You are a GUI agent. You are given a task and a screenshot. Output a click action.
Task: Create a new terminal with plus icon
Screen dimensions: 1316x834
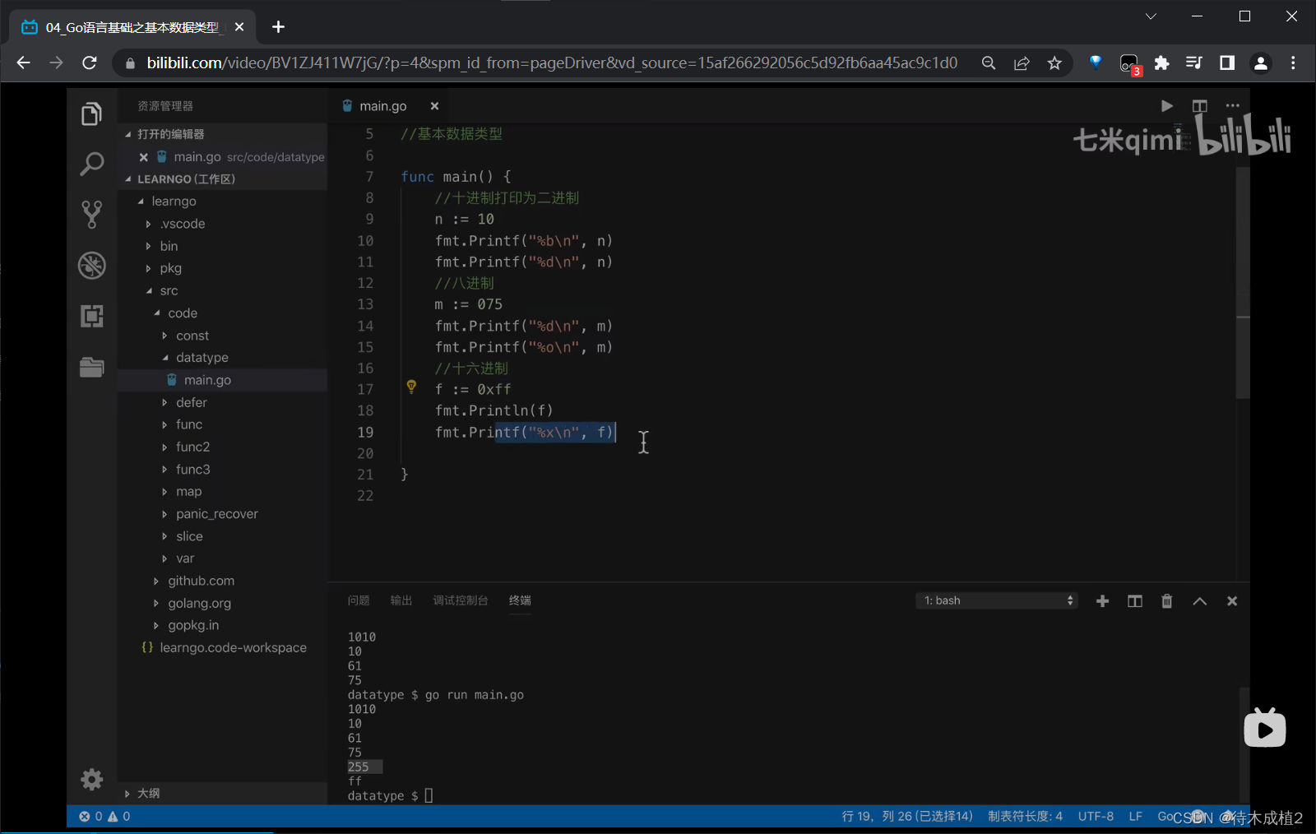1102,601
